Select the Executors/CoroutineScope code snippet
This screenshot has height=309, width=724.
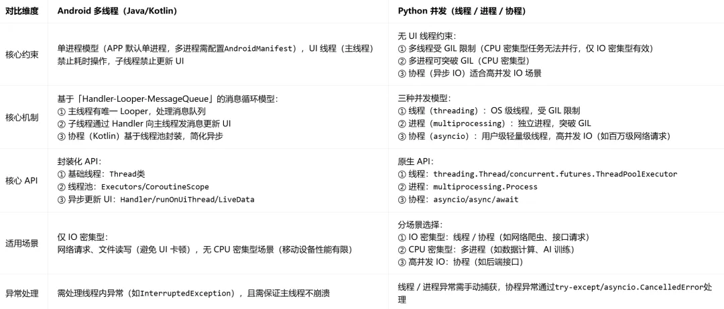155,187
